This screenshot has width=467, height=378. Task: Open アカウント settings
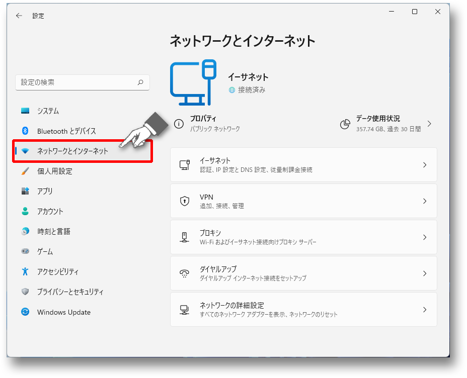click(83, 211)
